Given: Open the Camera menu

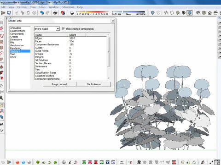Looking at the screenshot, I should pyautogui.click(x=22, y=7).
